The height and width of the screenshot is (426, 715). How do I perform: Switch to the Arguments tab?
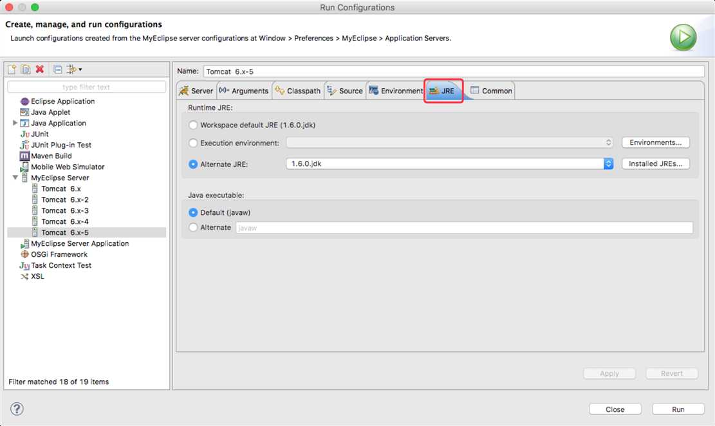click(244, 91)
